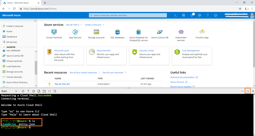
Task: Open Pay-As-You-Go subscription resource
Action: [x=62, y=84]
